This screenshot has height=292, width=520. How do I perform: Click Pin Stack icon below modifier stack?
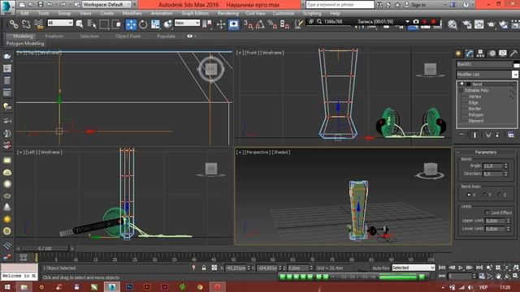pos(461,135)
